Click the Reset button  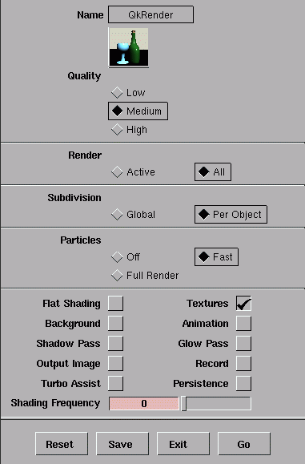point(62,444)
